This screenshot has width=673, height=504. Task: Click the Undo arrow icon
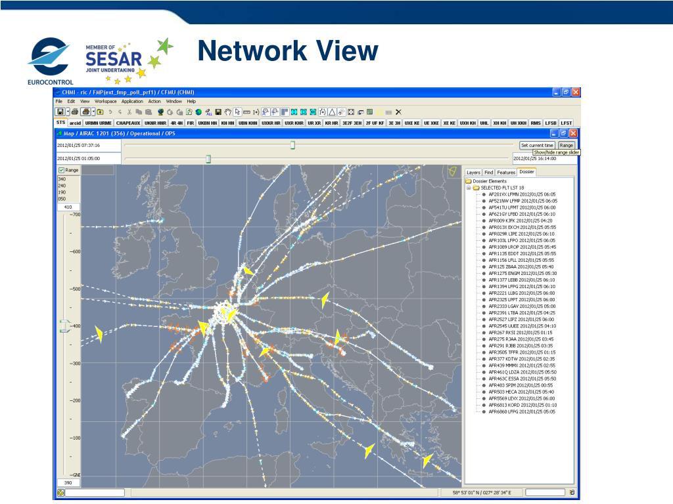[x=110, y=112]
